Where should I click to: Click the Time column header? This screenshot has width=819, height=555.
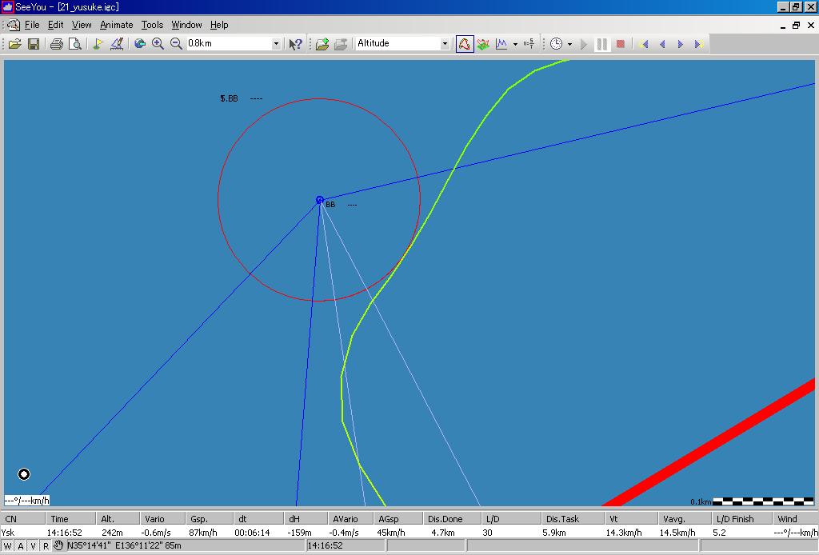pos(70,519)
